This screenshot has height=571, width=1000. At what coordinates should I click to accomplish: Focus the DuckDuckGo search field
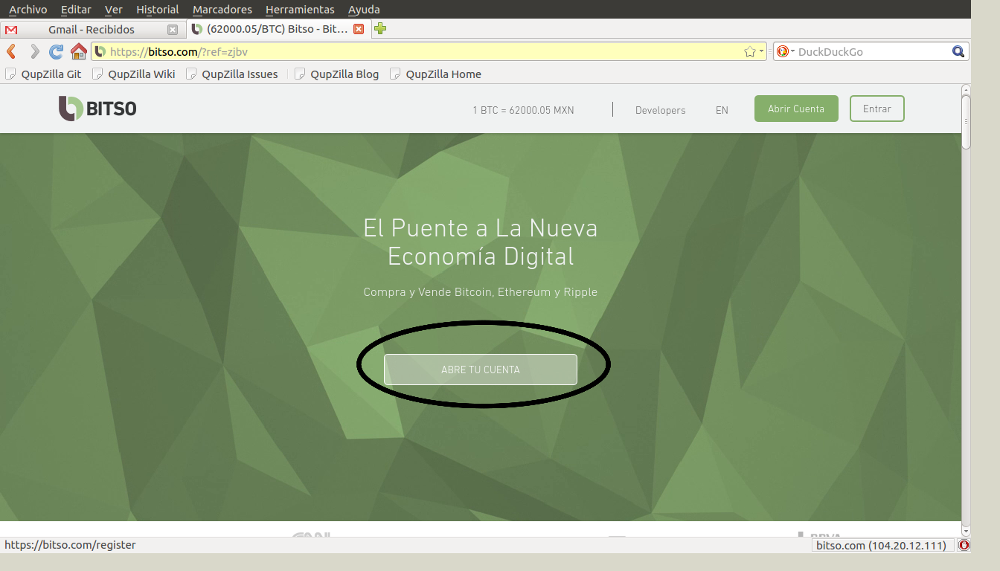tap(873, 52)
